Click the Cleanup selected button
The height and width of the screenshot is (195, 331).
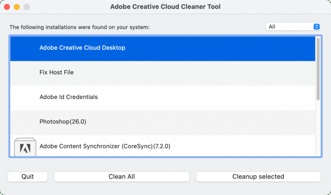click(258, 176)
